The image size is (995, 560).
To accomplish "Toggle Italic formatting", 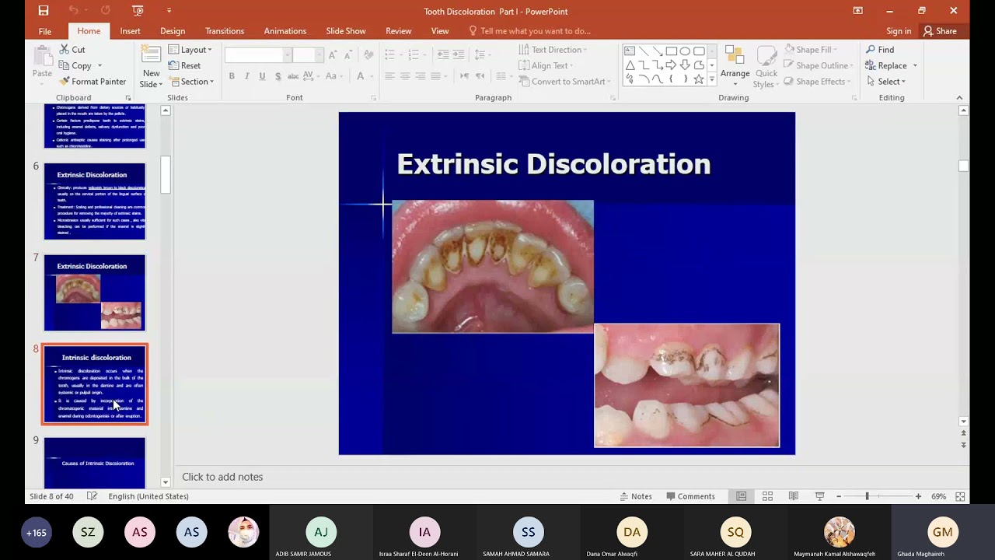I will tap(246, 76).
